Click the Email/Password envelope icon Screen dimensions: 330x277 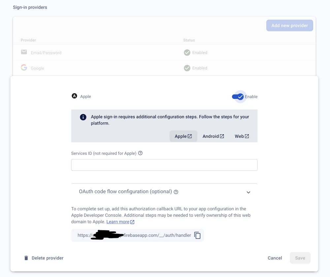(x=24, y=52)
